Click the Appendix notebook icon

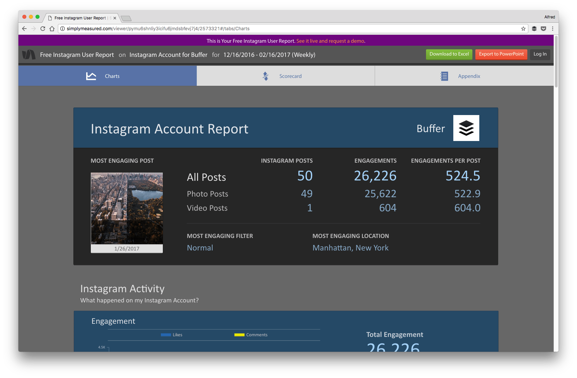click(x=444, y=76)
